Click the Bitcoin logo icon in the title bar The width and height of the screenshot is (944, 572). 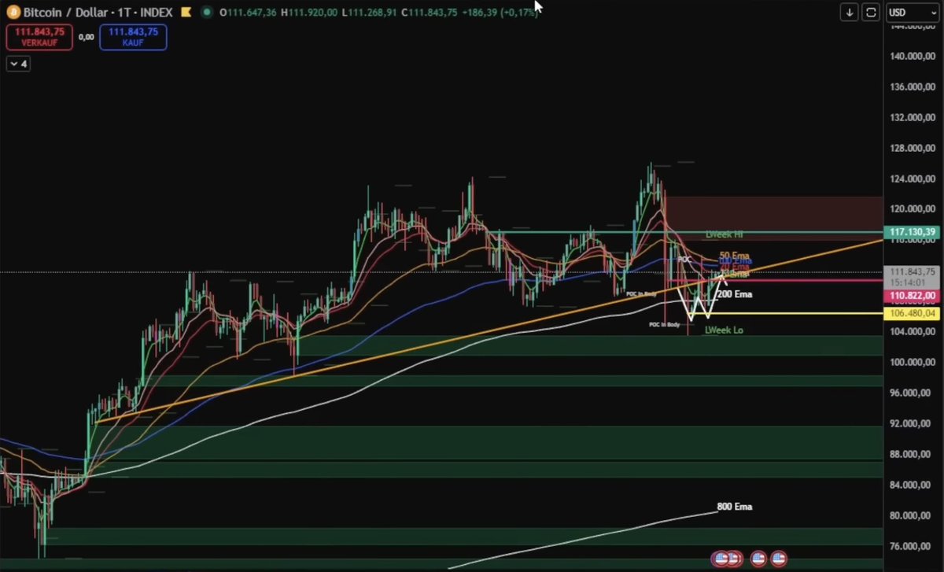tap(13, 12)
